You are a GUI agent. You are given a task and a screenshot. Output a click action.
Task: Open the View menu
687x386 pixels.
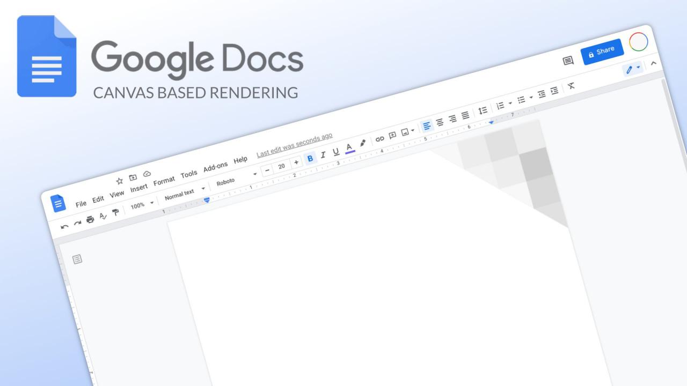click(117, 194)
